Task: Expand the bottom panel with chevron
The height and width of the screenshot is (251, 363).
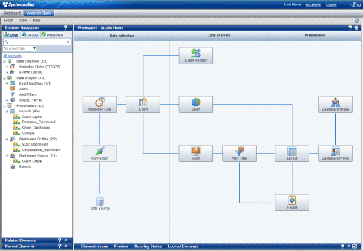Action: [348, 246]
